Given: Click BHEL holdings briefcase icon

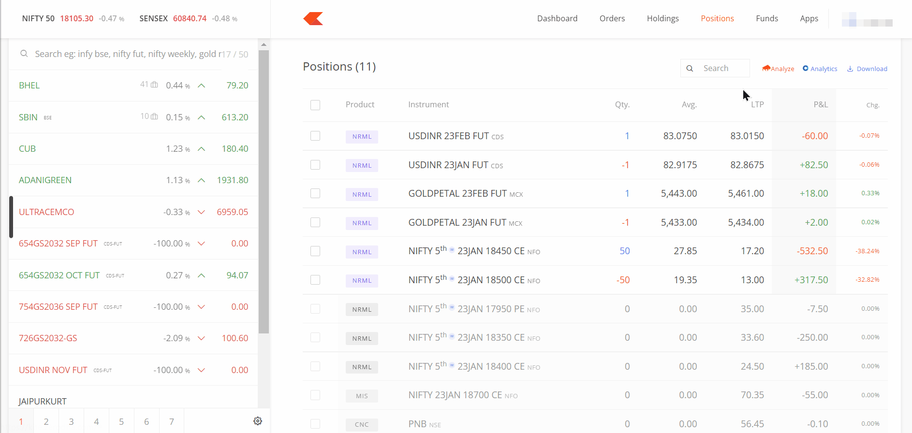Looking at the screenshot, I should click(x=154, y=85).
